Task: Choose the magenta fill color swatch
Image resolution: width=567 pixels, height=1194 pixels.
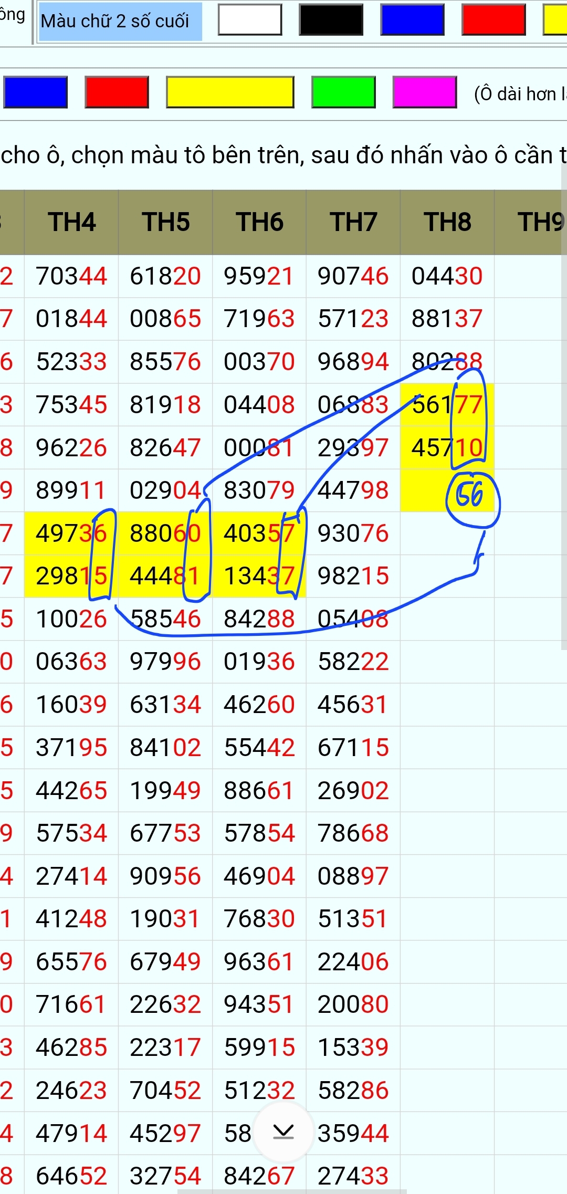Action: tap(424, 92)
